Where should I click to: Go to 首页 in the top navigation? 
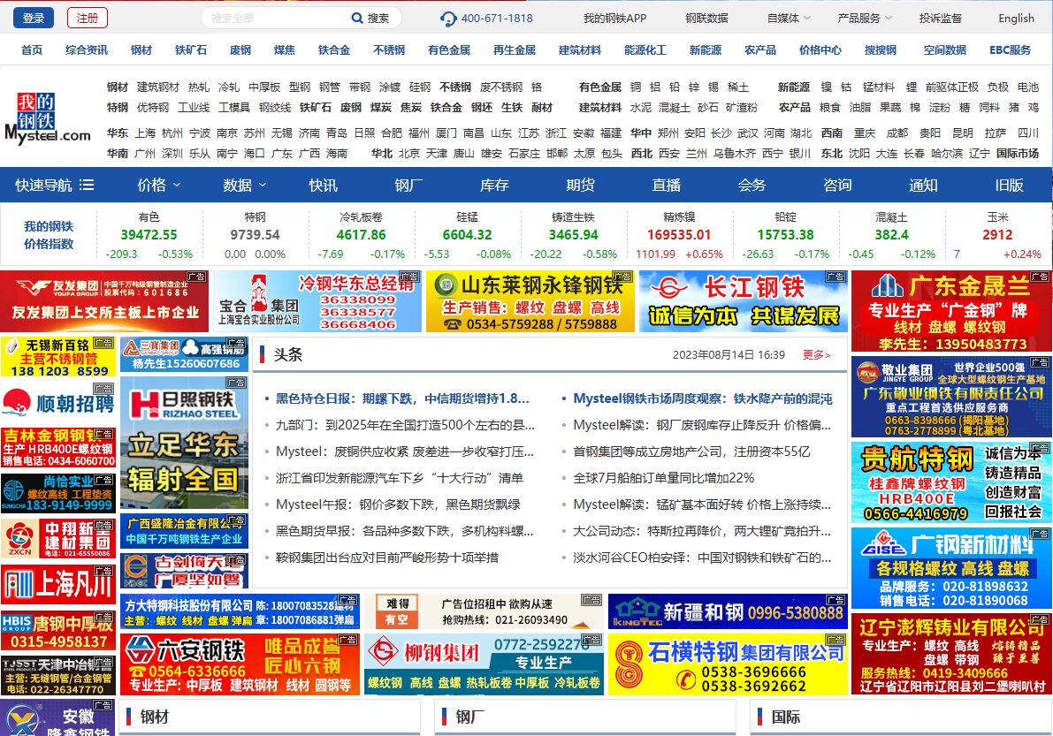[32, 49]
